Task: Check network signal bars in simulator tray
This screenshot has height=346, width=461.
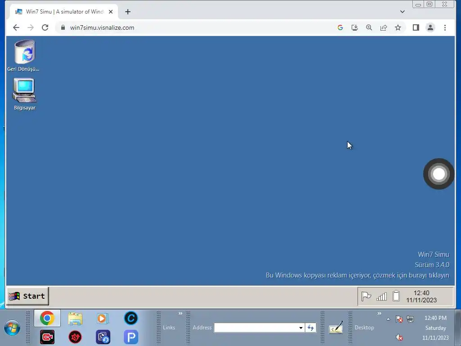Action: (x=381, y=296)
